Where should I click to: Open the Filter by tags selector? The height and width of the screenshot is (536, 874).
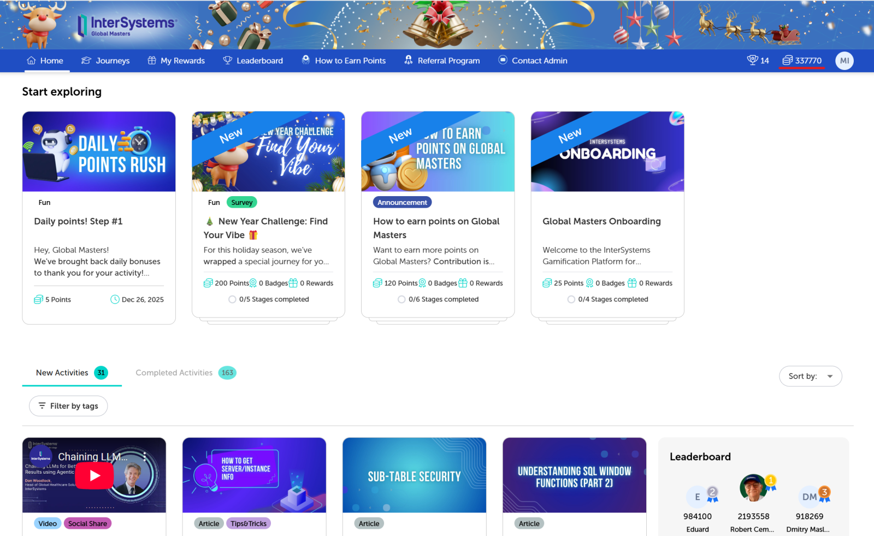[x=68, y=406]
